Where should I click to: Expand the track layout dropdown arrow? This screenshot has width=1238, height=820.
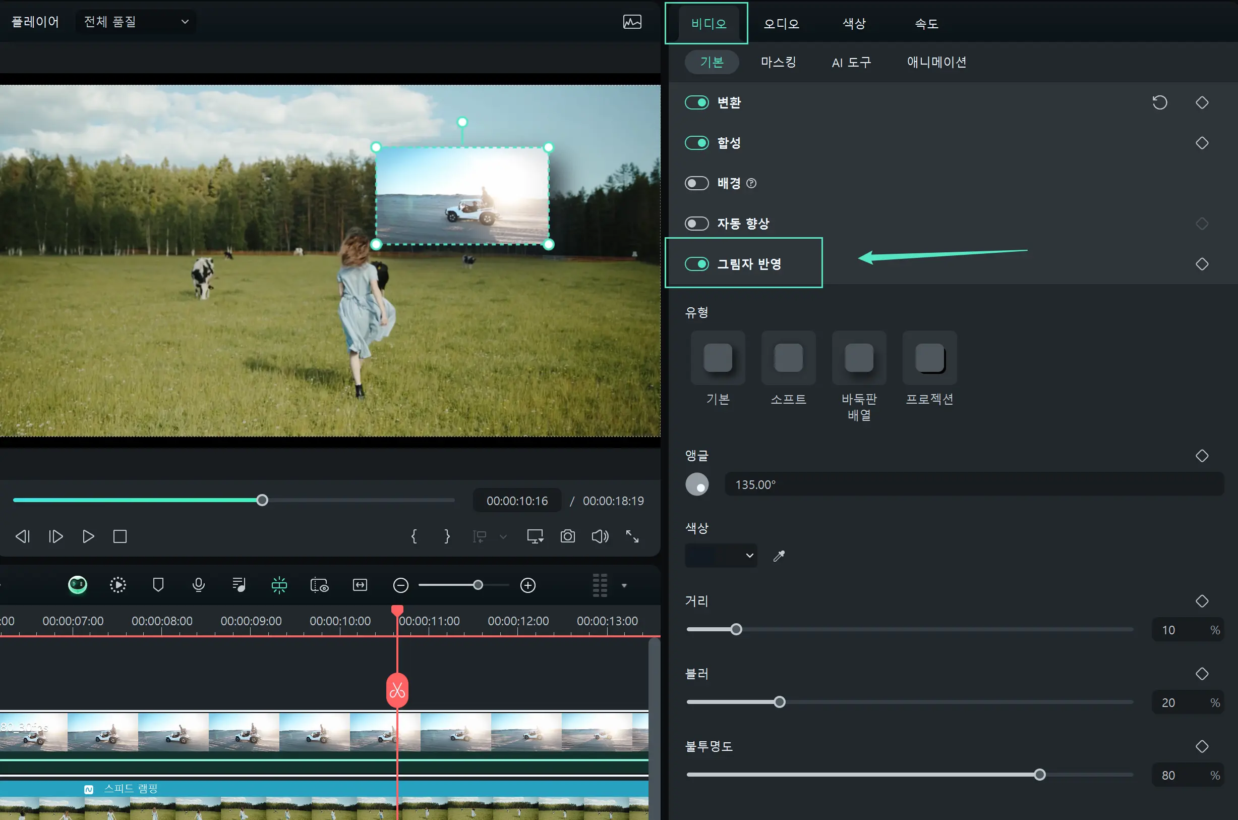[x=624, y=586]
